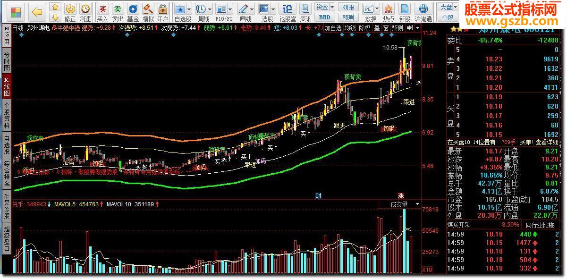Toggle 除权 ex-rights adjustment
The width and height of the screenshot is (567, 279).
(364, 28)
